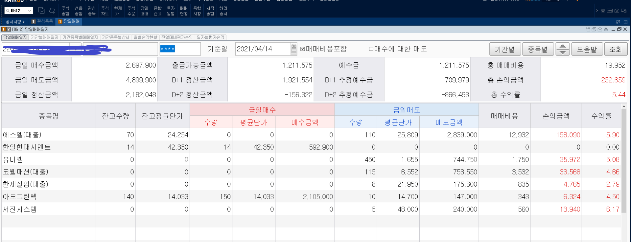Click the 종목별 button

pyautogui.click(x=538, y=49)
